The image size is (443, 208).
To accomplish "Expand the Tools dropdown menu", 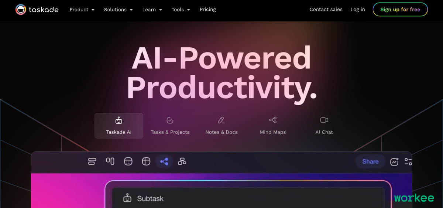I will pyautogui.click(x=181, y=10).
